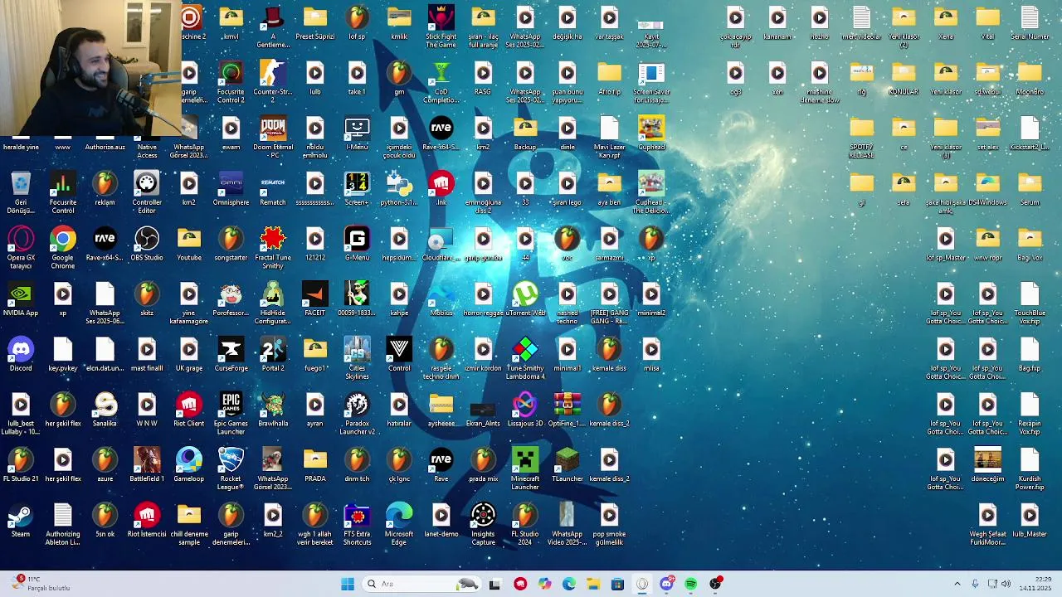Open the clock and date 22:29 panel

pos(1036,584)
